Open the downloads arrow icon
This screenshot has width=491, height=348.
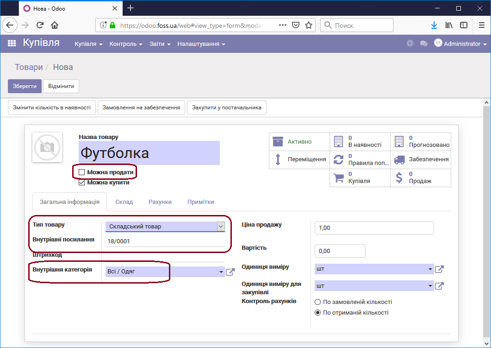434,25
